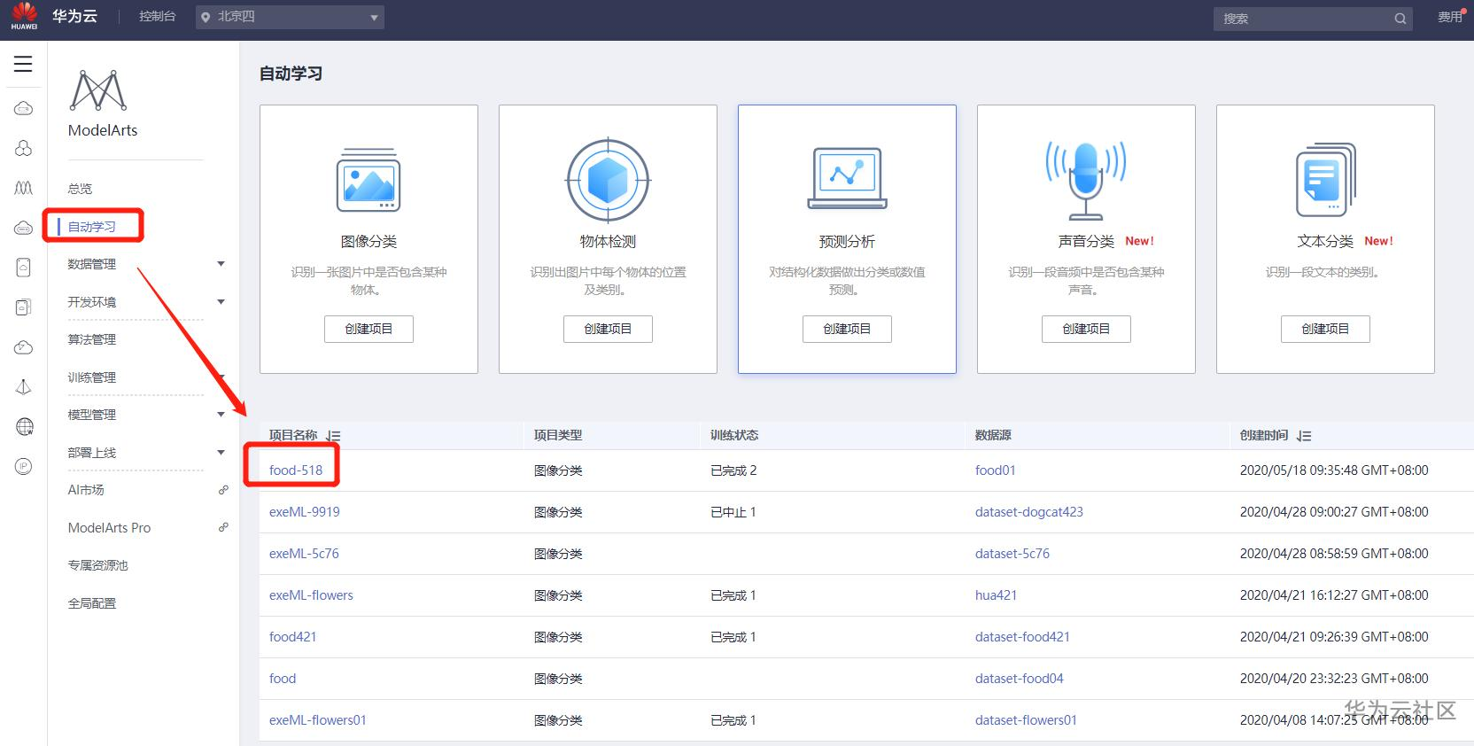The height and width of the screenshot is (746, 1474).
Task: Open AI市场 in the sidebar
Action: (x=86, y=490)
